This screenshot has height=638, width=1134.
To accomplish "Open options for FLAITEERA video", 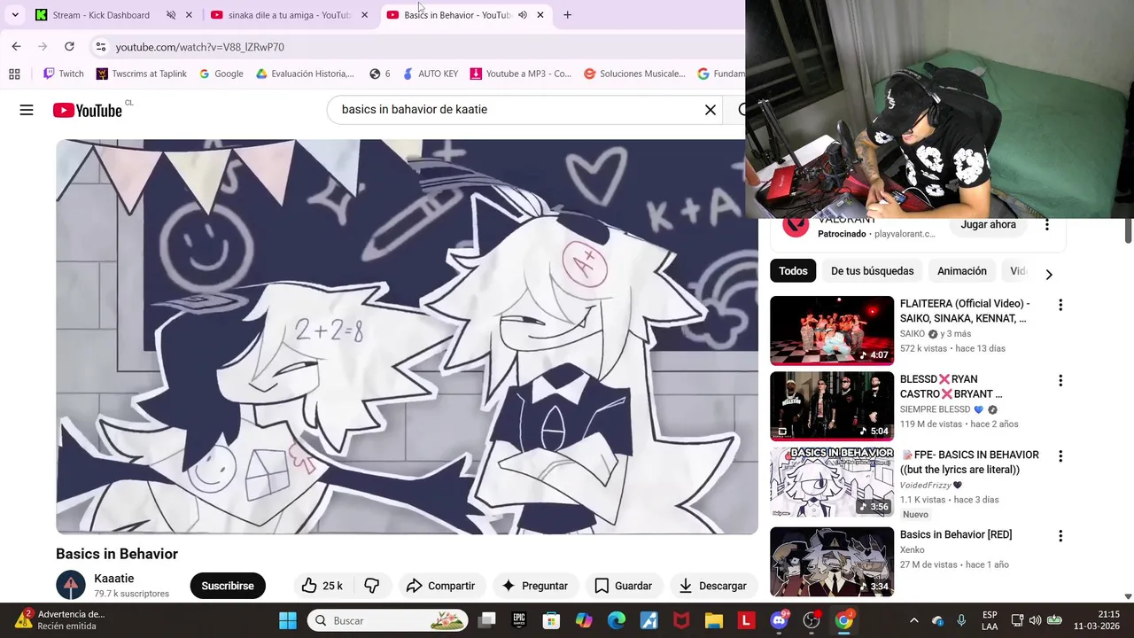I will pyautogui.click(x=1060, y=305).
